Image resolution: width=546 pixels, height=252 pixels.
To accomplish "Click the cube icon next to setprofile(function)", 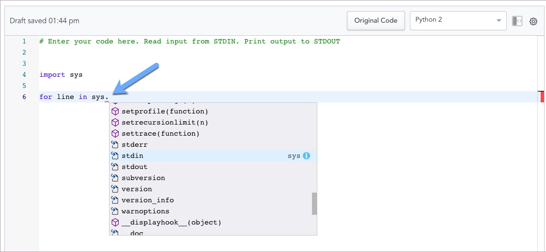I will pyautogui.click(x=115, y=112).
